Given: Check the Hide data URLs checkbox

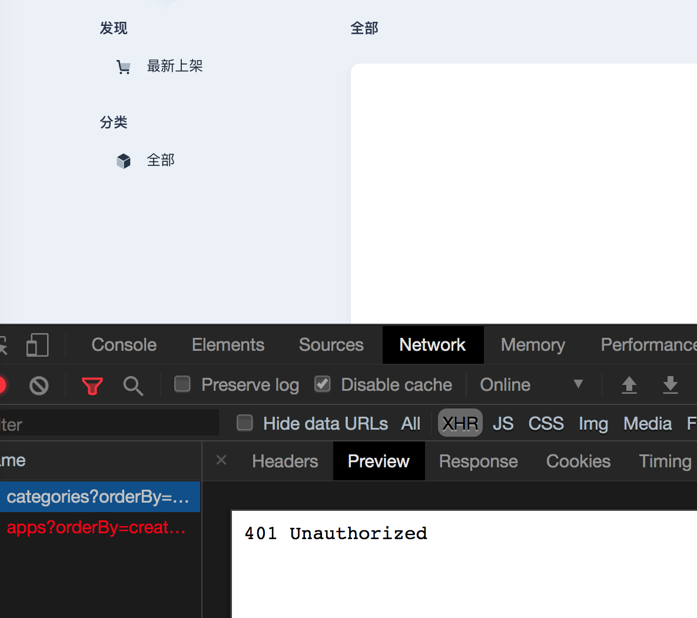Looking at the screenshot, I should coord(244,423).
